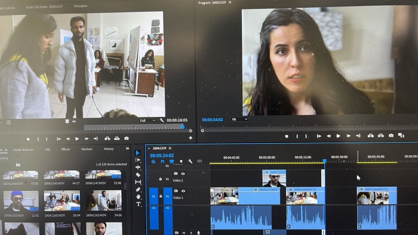Open timeline wrench display settings
The height and width of the screenshot is (235, 418).
point(190,161)
